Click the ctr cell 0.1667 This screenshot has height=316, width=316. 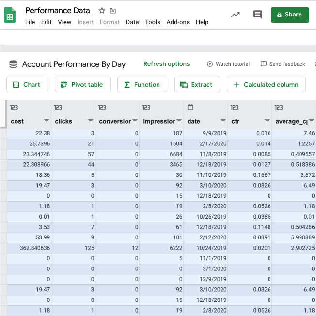coord(250,175)
